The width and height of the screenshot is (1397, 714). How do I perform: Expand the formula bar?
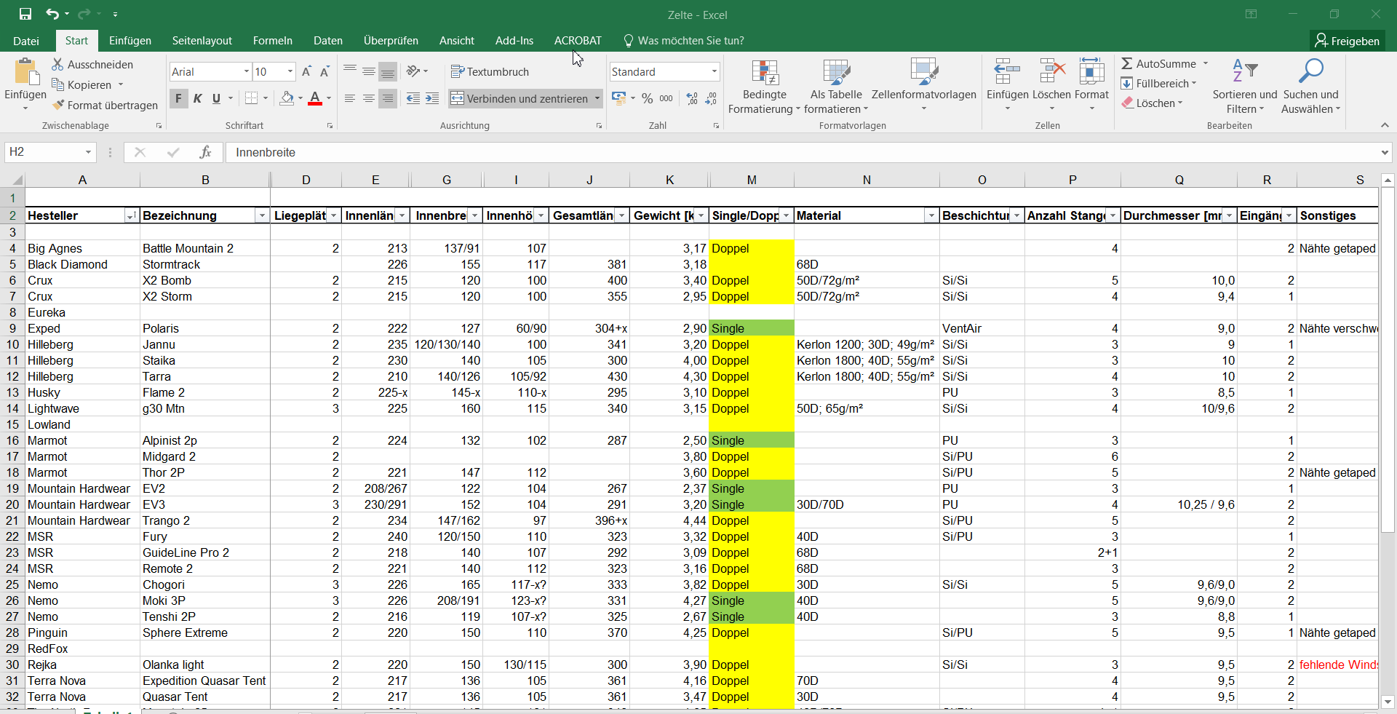point(1385,152)
